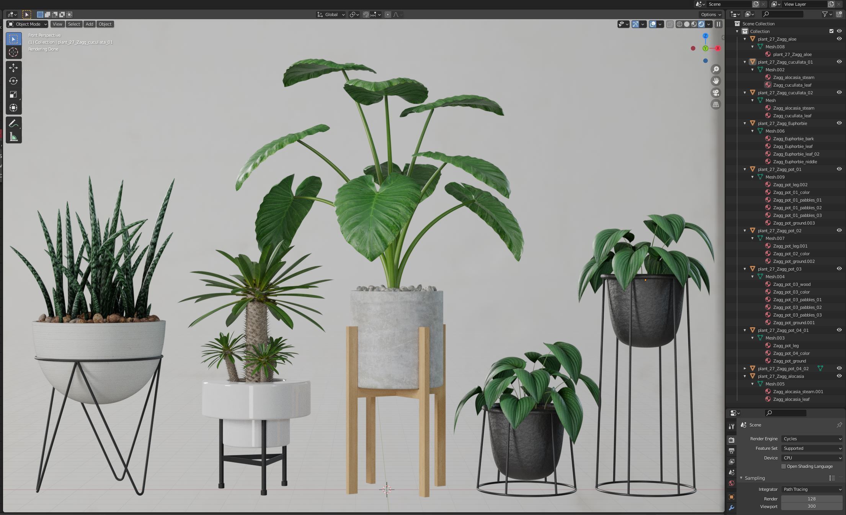Screen dimensions: 846x515
Task: Switch to Wireframe viewport shading
Action: [679, 24]
